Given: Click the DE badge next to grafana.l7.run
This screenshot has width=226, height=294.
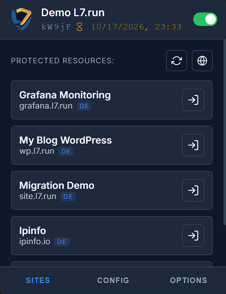Looking at the screenshot, I should (84, 106).
